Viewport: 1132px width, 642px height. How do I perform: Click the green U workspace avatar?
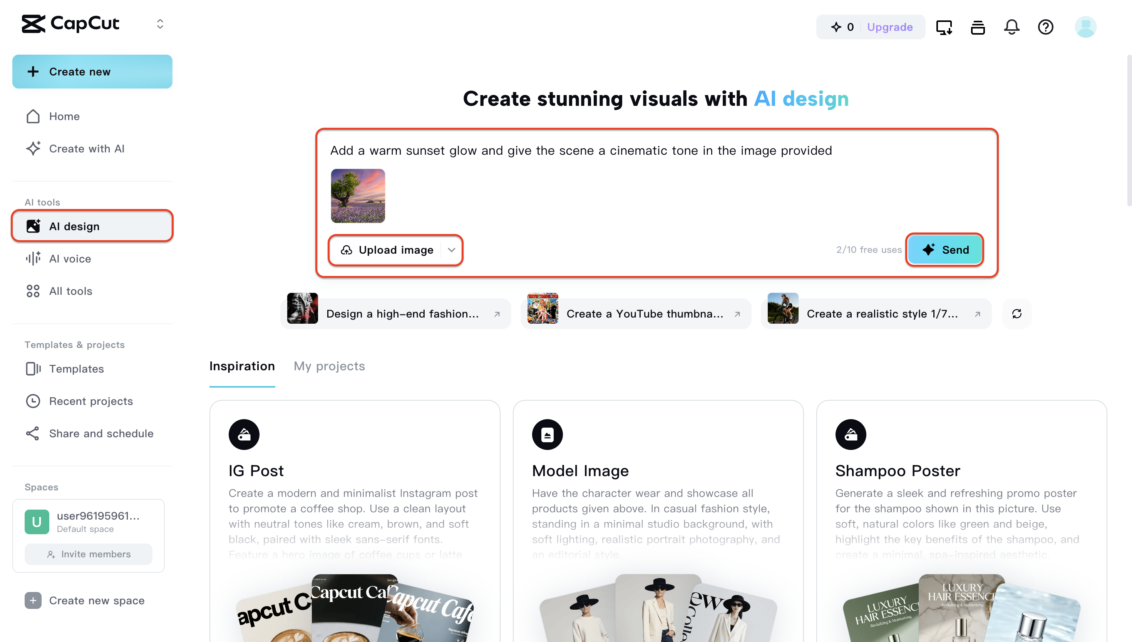[x=37, y=522]
